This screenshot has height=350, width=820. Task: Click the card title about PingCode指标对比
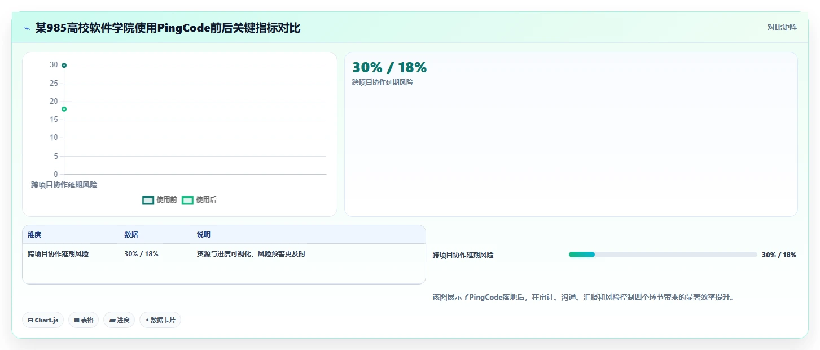pos(168,28)
